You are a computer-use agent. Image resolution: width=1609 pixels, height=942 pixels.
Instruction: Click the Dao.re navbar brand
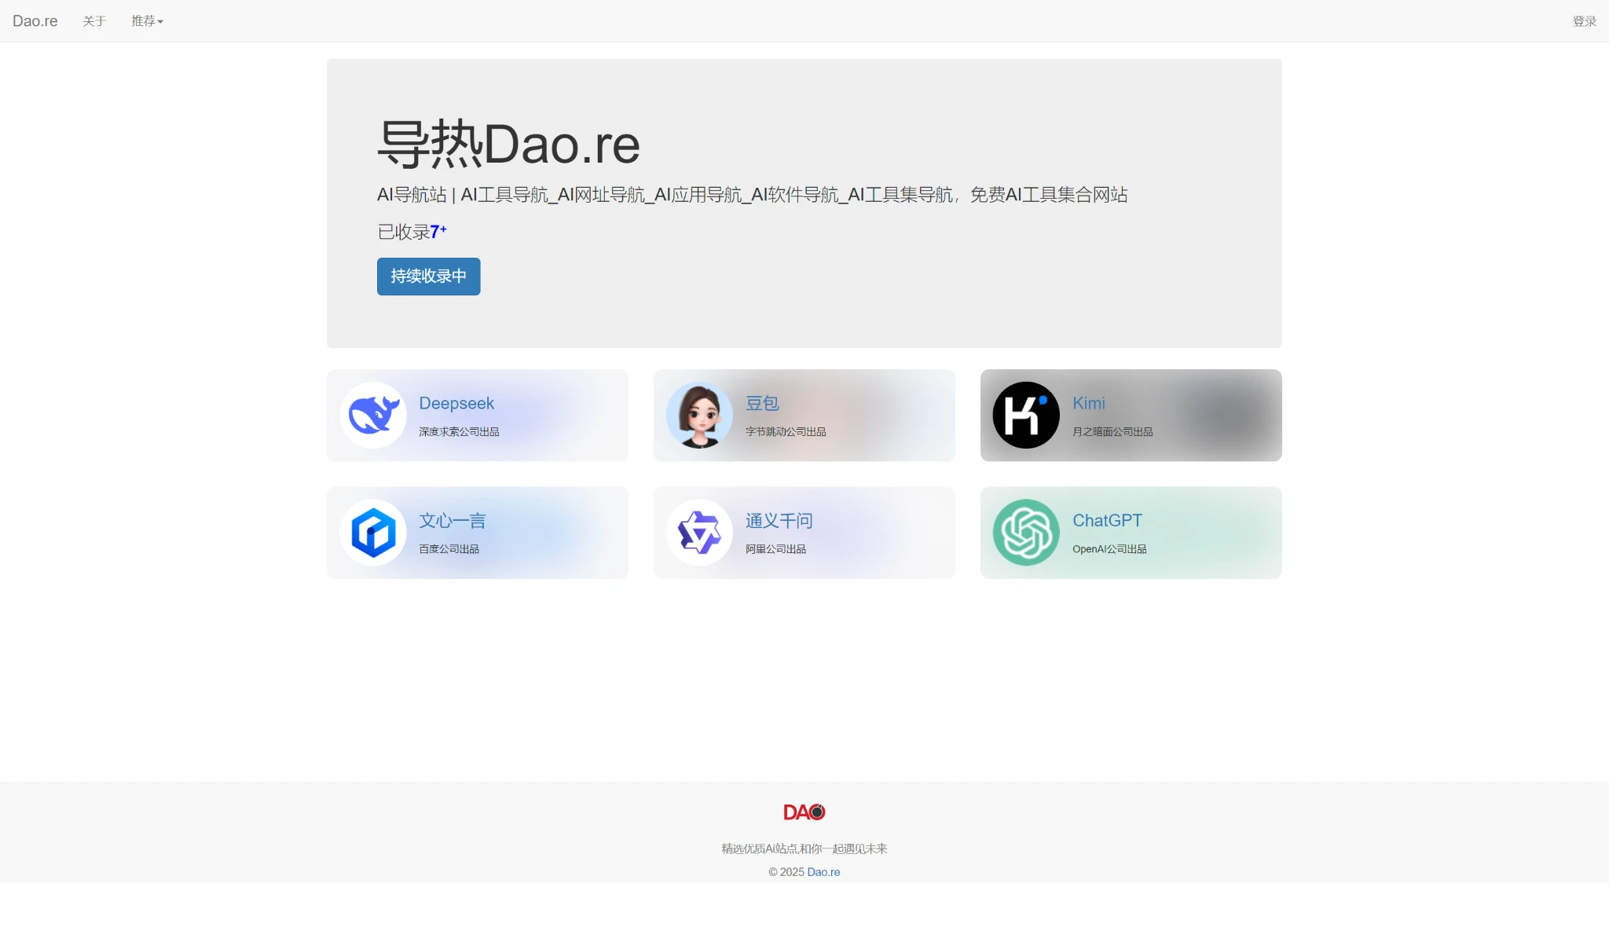pyautogui.click(x=35, y=21)
